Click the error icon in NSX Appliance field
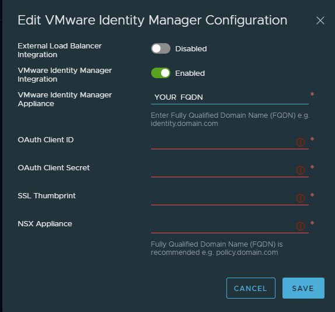The width and height of the screenshot is (335, 312). pos(301,226)
